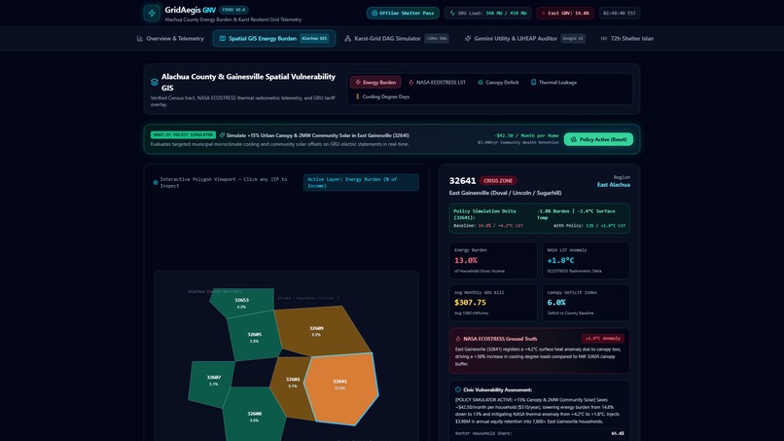Image resolution: width=784 pixels, height=441 pixels.
Task: Click the Active Layer: Energy Burden label
Action: pos(361,182)
